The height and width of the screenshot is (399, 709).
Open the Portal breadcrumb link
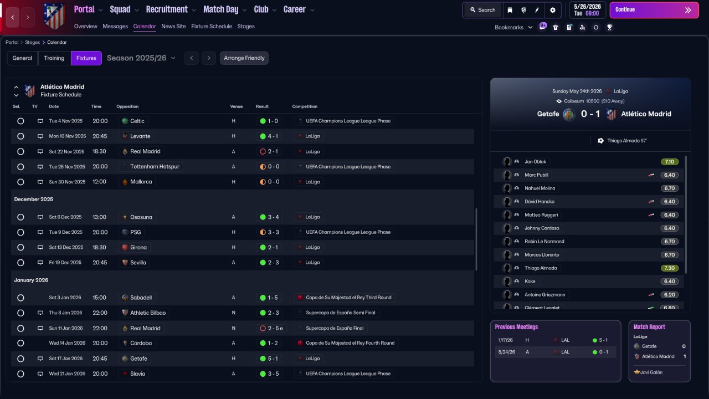12,42
